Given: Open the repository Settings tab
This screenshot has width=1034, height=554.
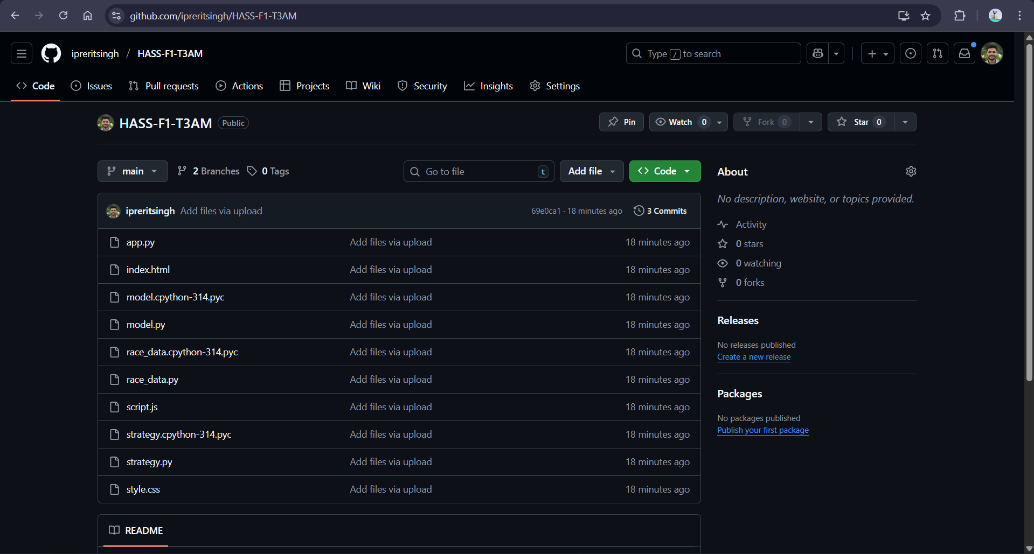Looking at the screenshot, I should click(x=555, y=86).
